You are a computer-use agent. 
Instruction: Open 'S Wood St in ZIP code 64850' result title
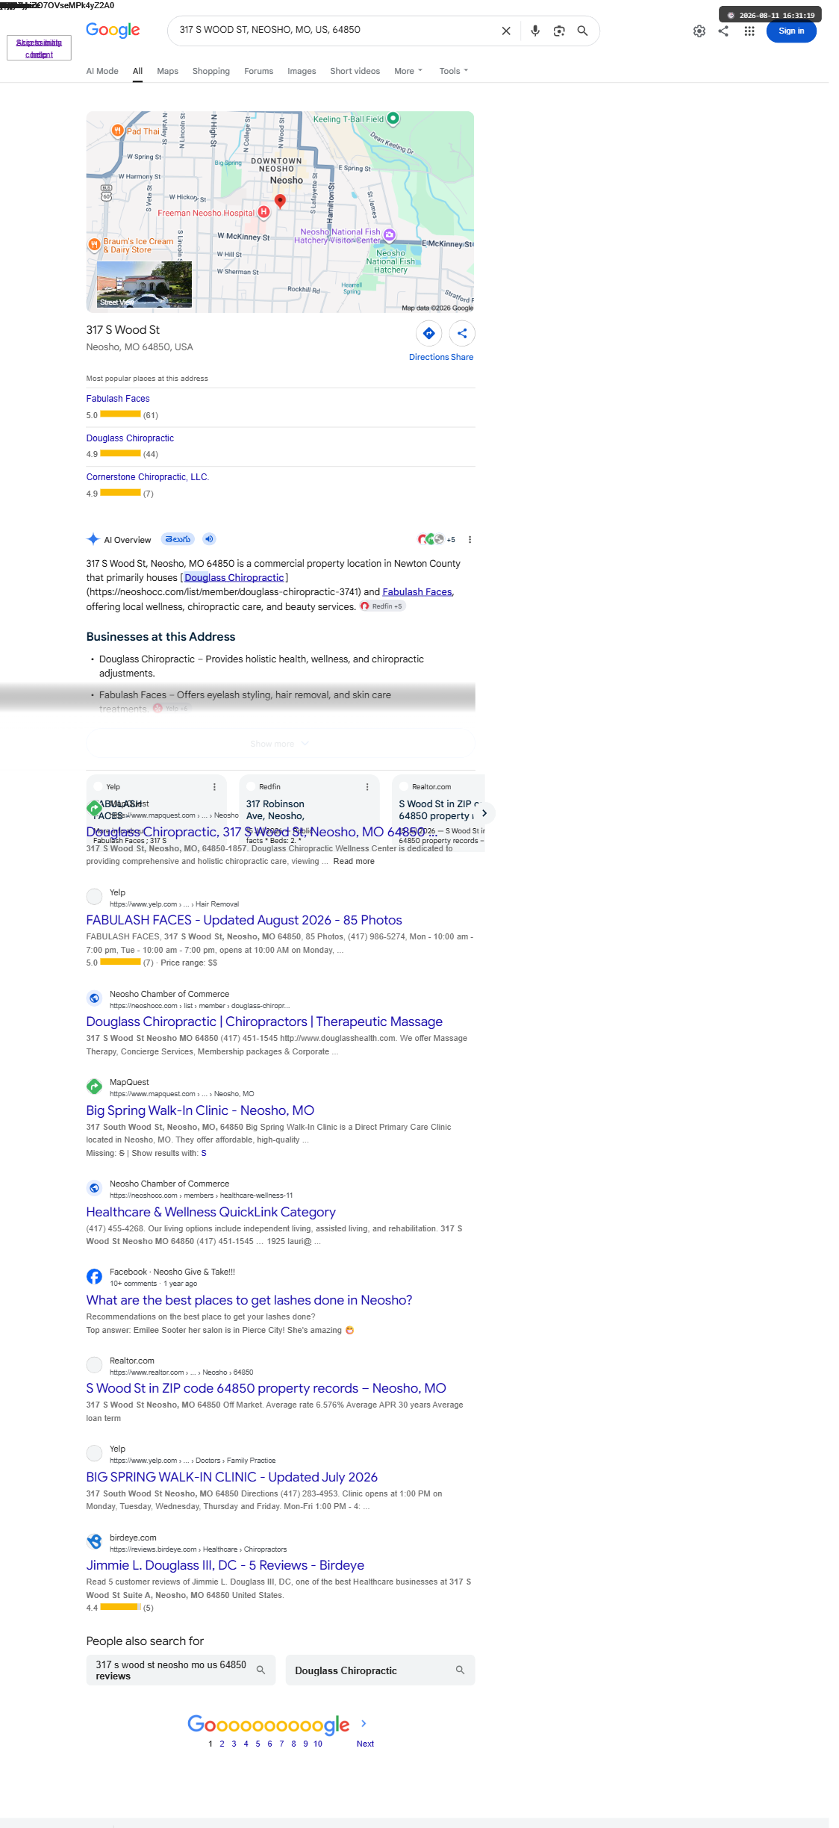266,1388
